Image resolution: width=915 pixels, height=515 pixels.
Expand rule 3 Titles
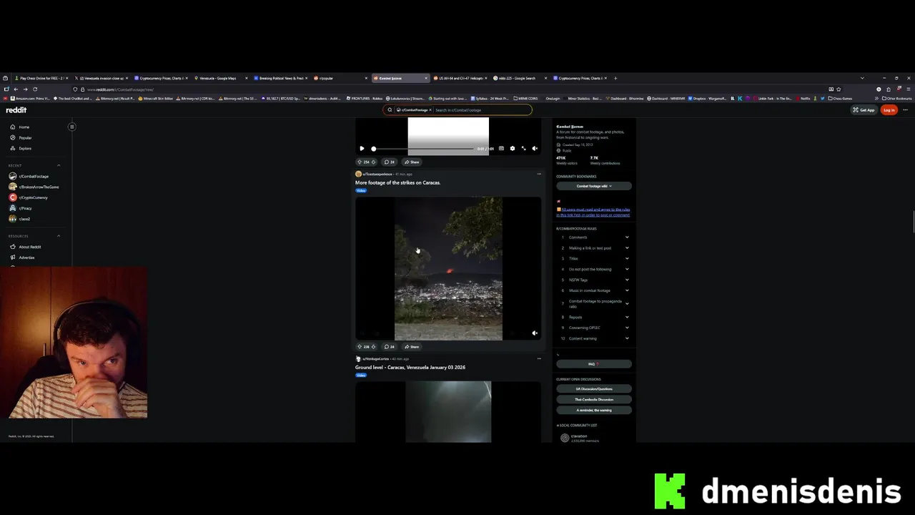coord(593,258)
